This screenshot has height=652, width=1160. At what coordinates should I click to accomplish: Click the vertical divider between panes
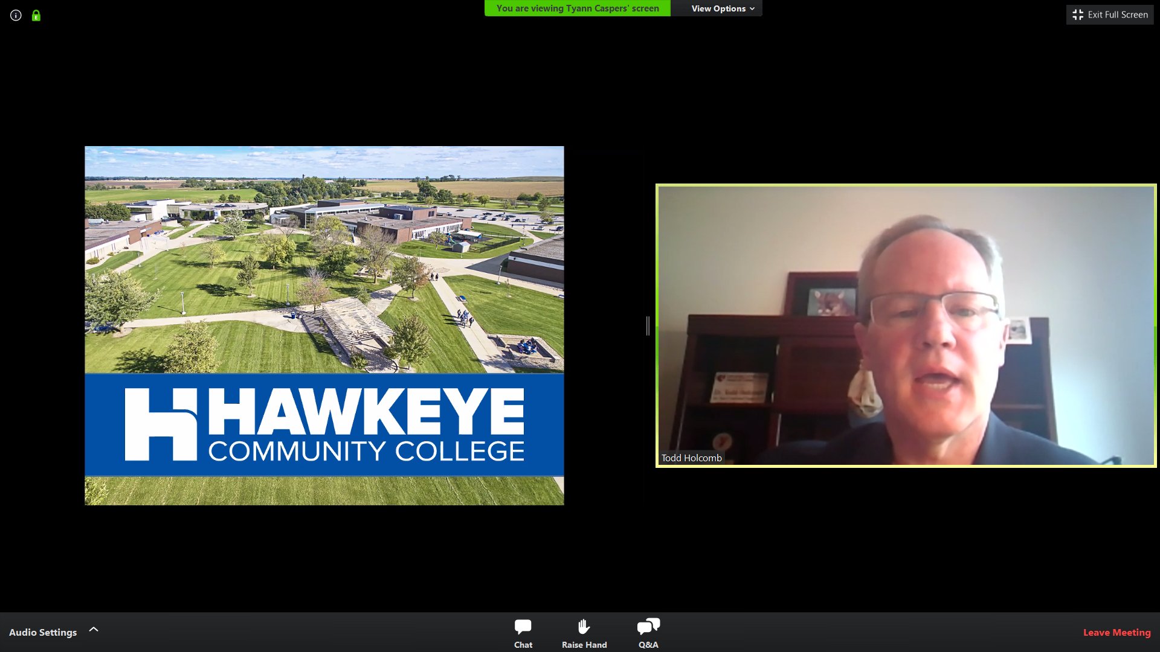tap(648, 326)
